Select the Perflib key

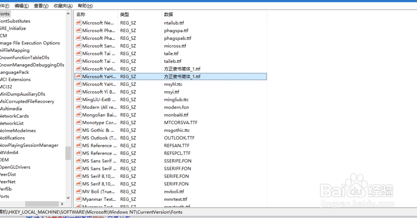[6, 189]
